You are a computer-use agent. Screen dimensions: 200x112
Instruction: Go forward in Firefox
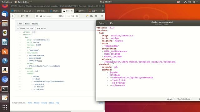[x=17, y=16]
